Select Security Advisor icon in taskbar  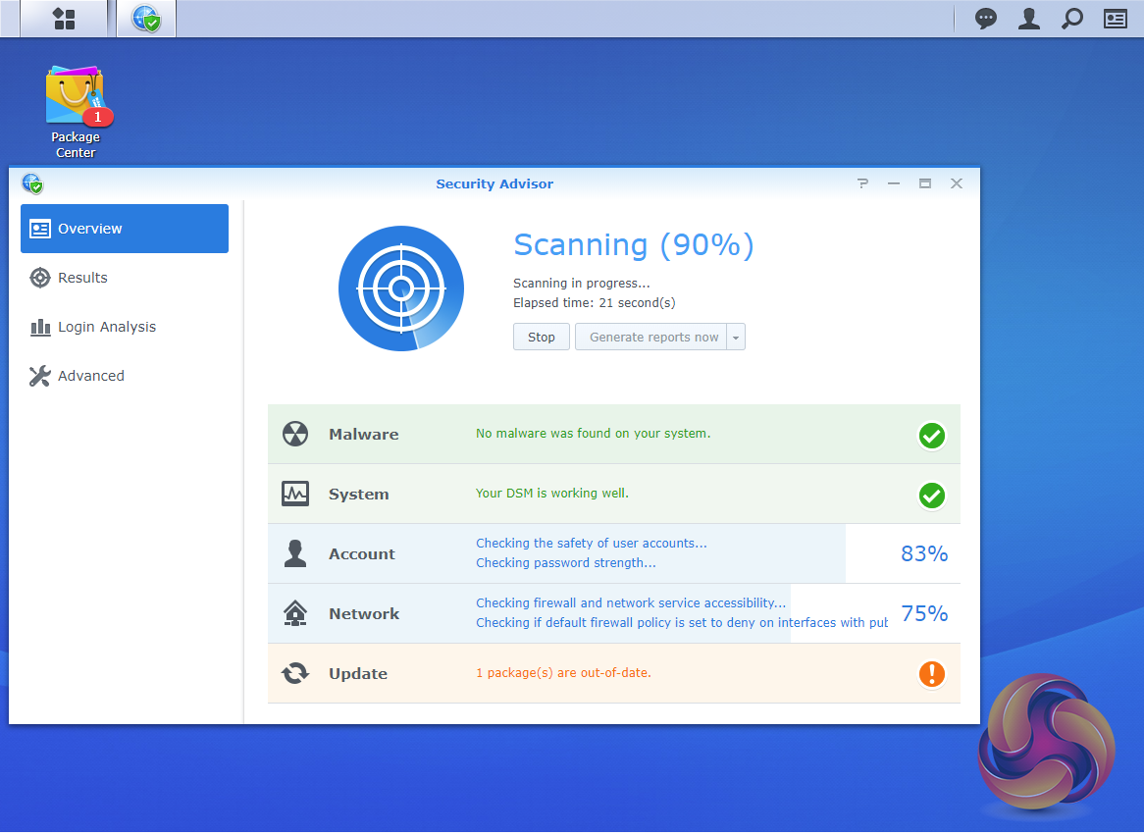(146, 19)
